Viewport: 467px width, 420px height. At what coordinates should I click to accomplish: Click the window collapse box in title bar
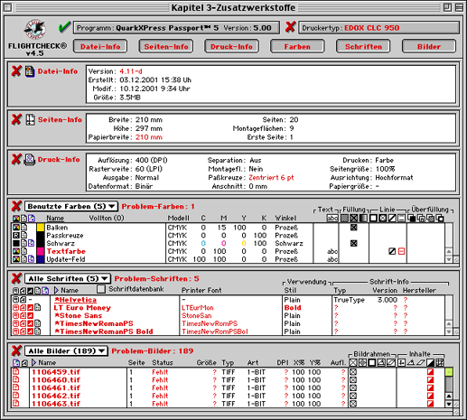click(x=459, y=7)
